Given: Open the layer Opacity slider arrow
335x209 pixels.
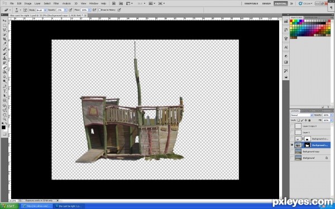Looking at the screenshot, I should point(331,115).
